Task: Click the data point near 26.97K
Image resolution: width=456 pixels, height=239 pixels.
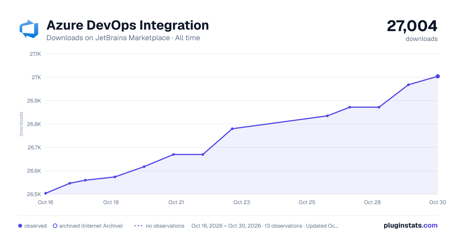Action: pos(408,85)
